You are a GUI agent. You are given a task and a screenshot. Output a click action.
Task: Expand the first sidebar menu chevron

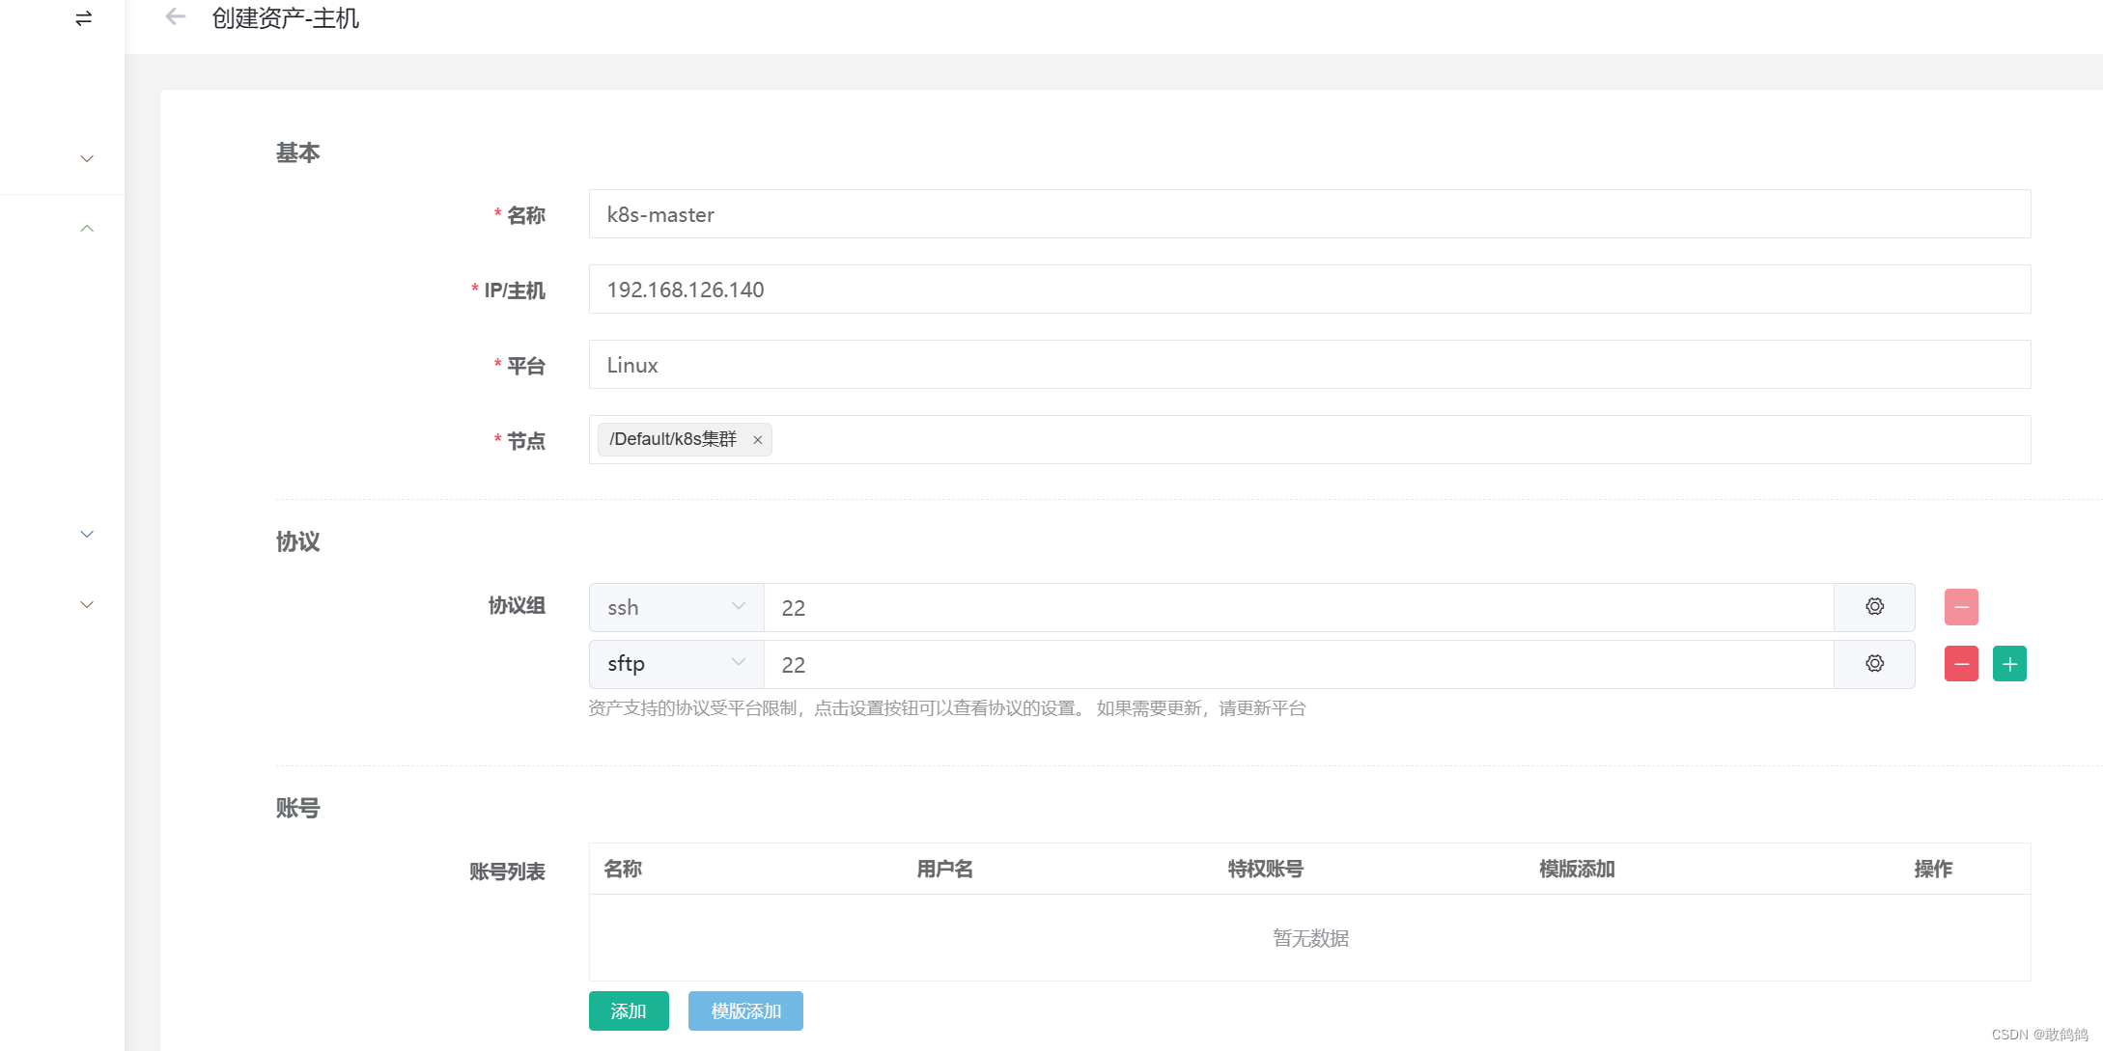(87, 158)
